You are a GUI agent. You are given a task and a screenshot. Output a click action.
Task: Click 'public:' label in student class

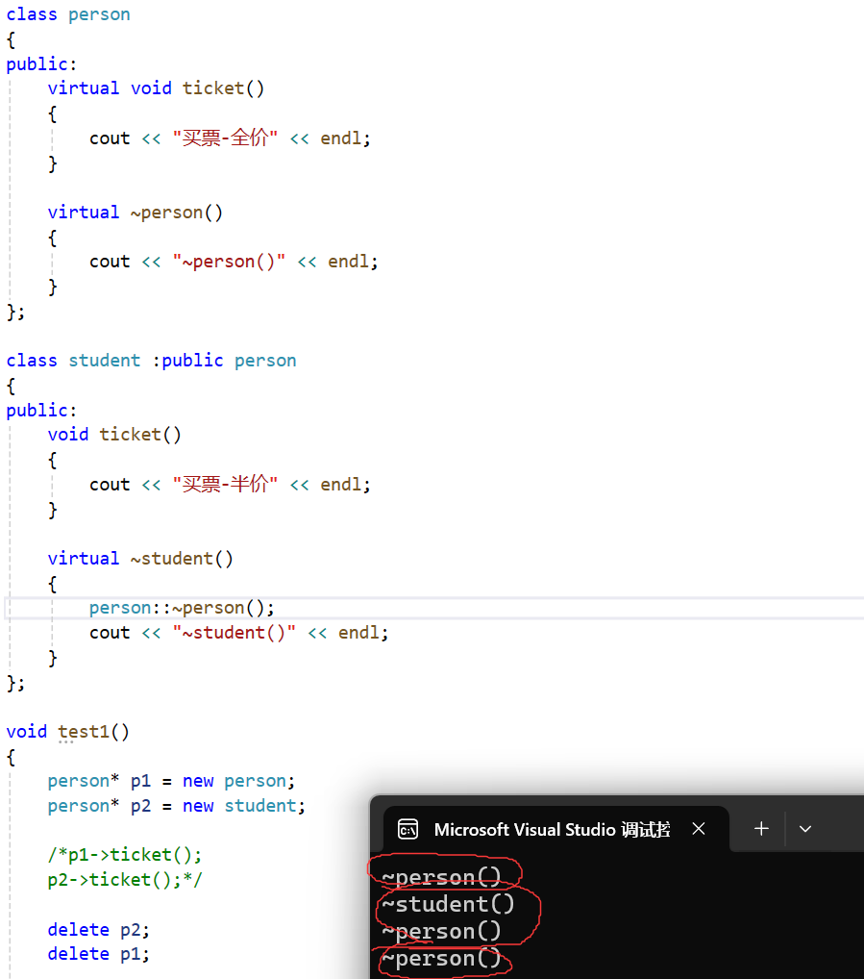click(x=41, y=410)
